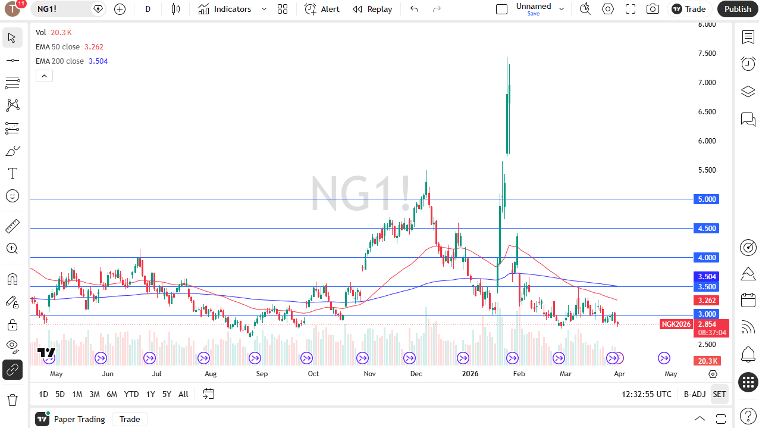
Task: Select the brush drawing tool
Action: click(x=12, y=151)
